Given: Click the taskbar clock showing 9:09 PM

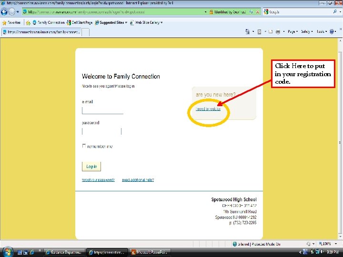Looking at the screenshot, I should [333, 252].
